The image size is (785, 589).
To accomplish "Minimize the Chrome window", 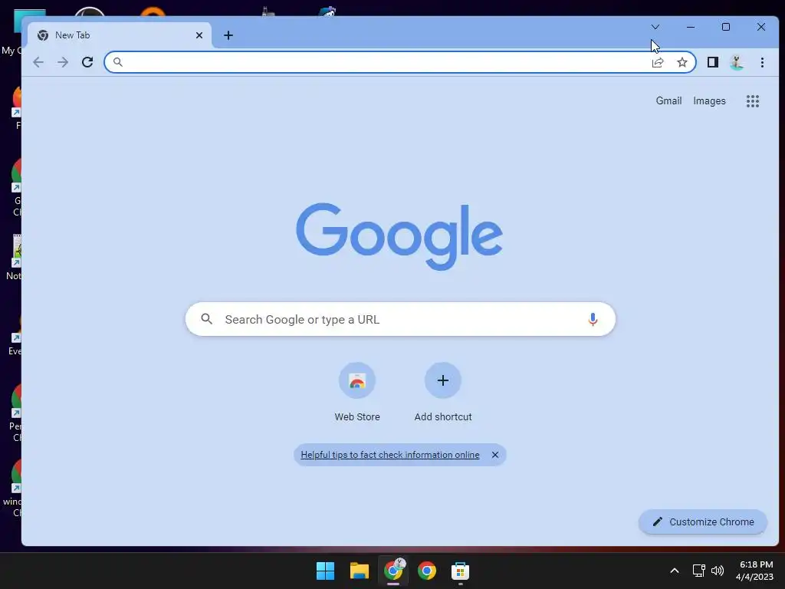I will pyautogui.click(x=691, y=27).
